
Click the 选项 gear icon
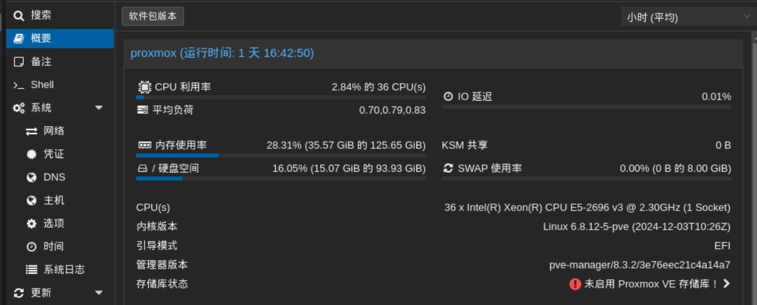31,223
